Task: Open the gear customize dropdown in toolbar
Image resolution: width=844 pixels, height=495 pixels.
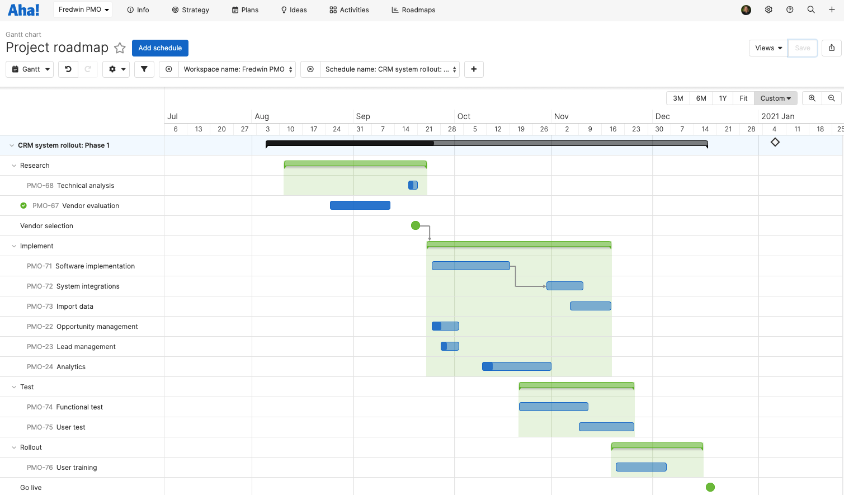Action: (116, 69)
